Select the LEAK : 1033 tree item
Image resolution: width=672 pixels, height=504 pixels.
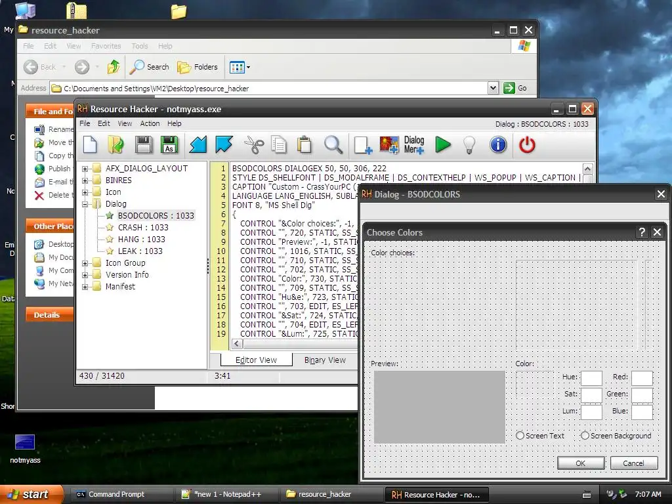140,251
